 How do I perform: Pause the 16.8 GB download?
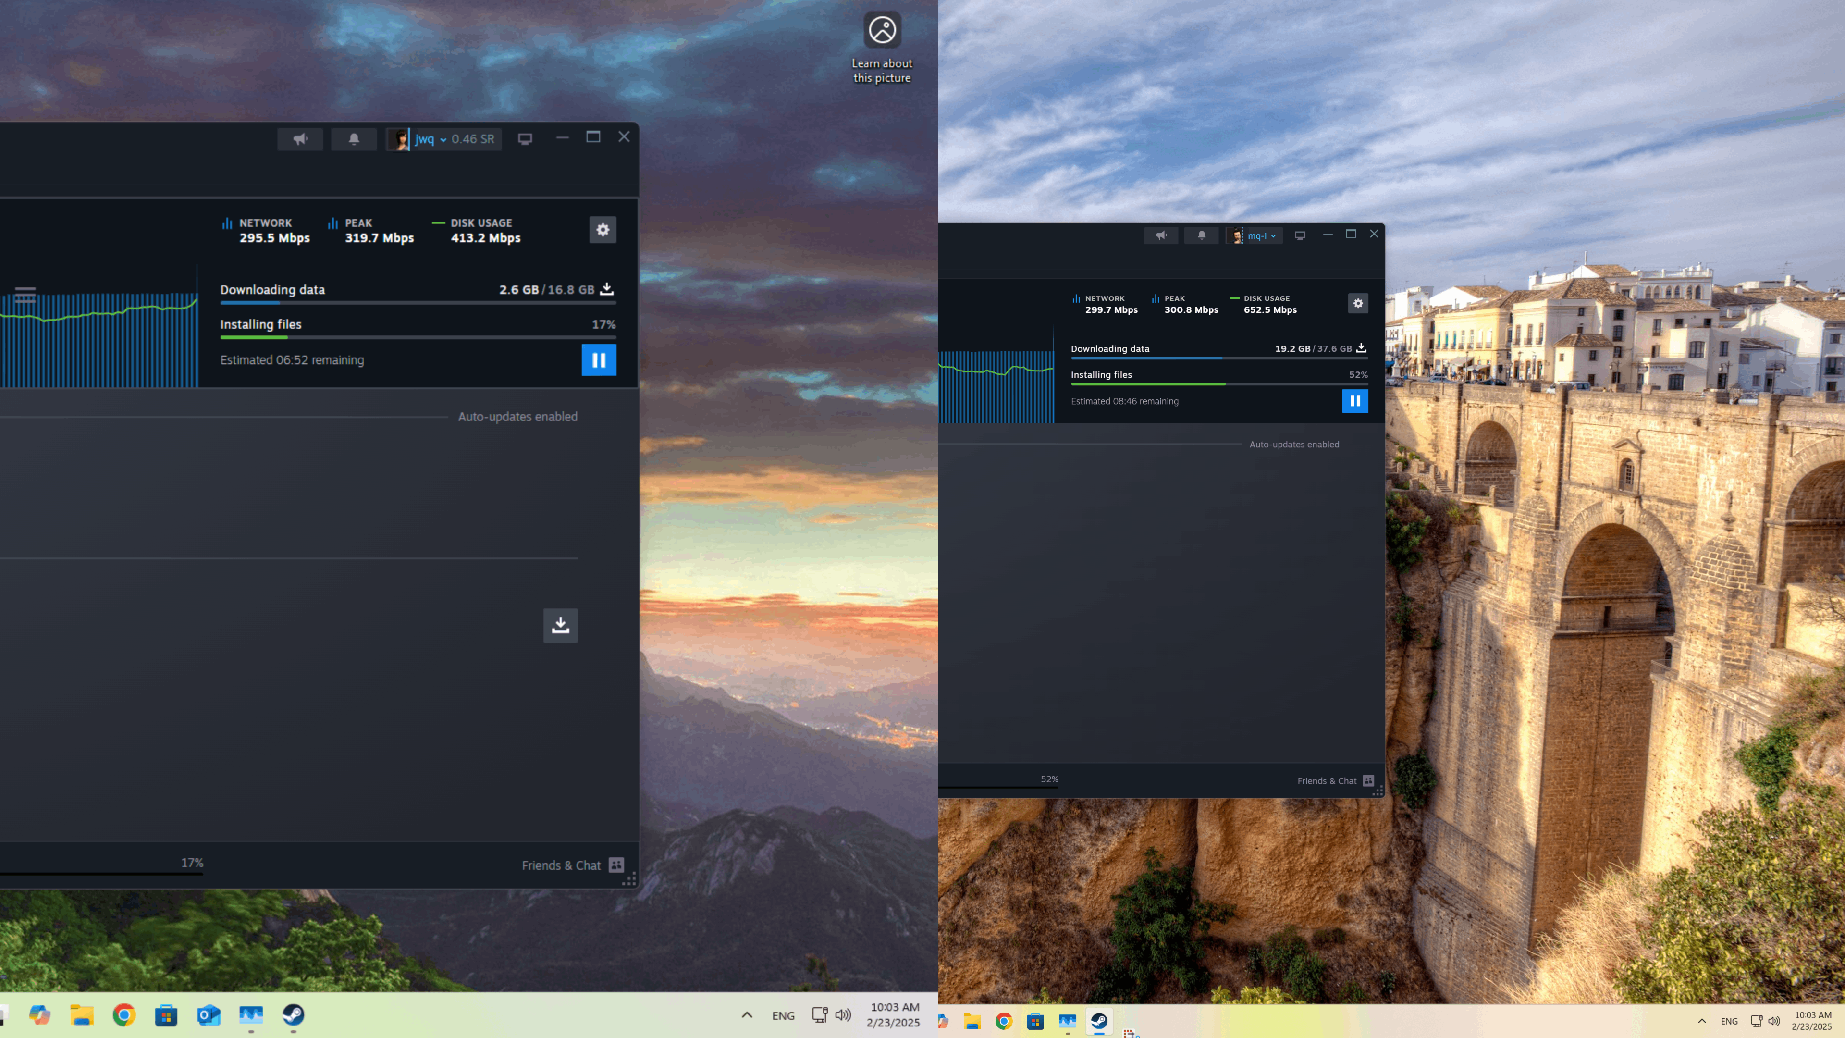pyautogui.click(x=599, y=359)
